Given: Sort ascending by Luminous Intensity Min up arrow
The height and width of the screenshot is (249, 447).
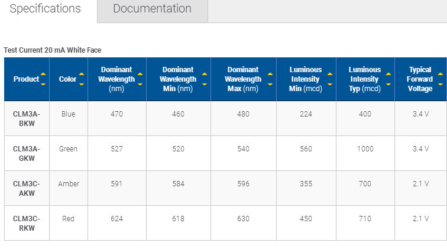Looking at the screenshot, I should (330, 74).
